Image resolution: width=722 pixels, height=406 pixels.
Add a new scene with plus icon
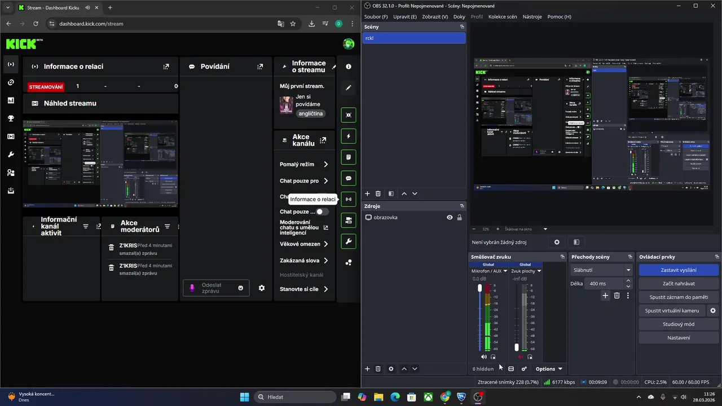click(x=367, y=193)
